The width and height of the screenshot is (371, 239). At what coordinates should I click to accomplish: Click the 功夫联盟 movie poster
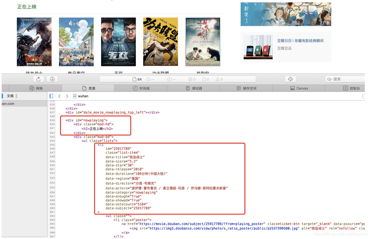(161, 42)
